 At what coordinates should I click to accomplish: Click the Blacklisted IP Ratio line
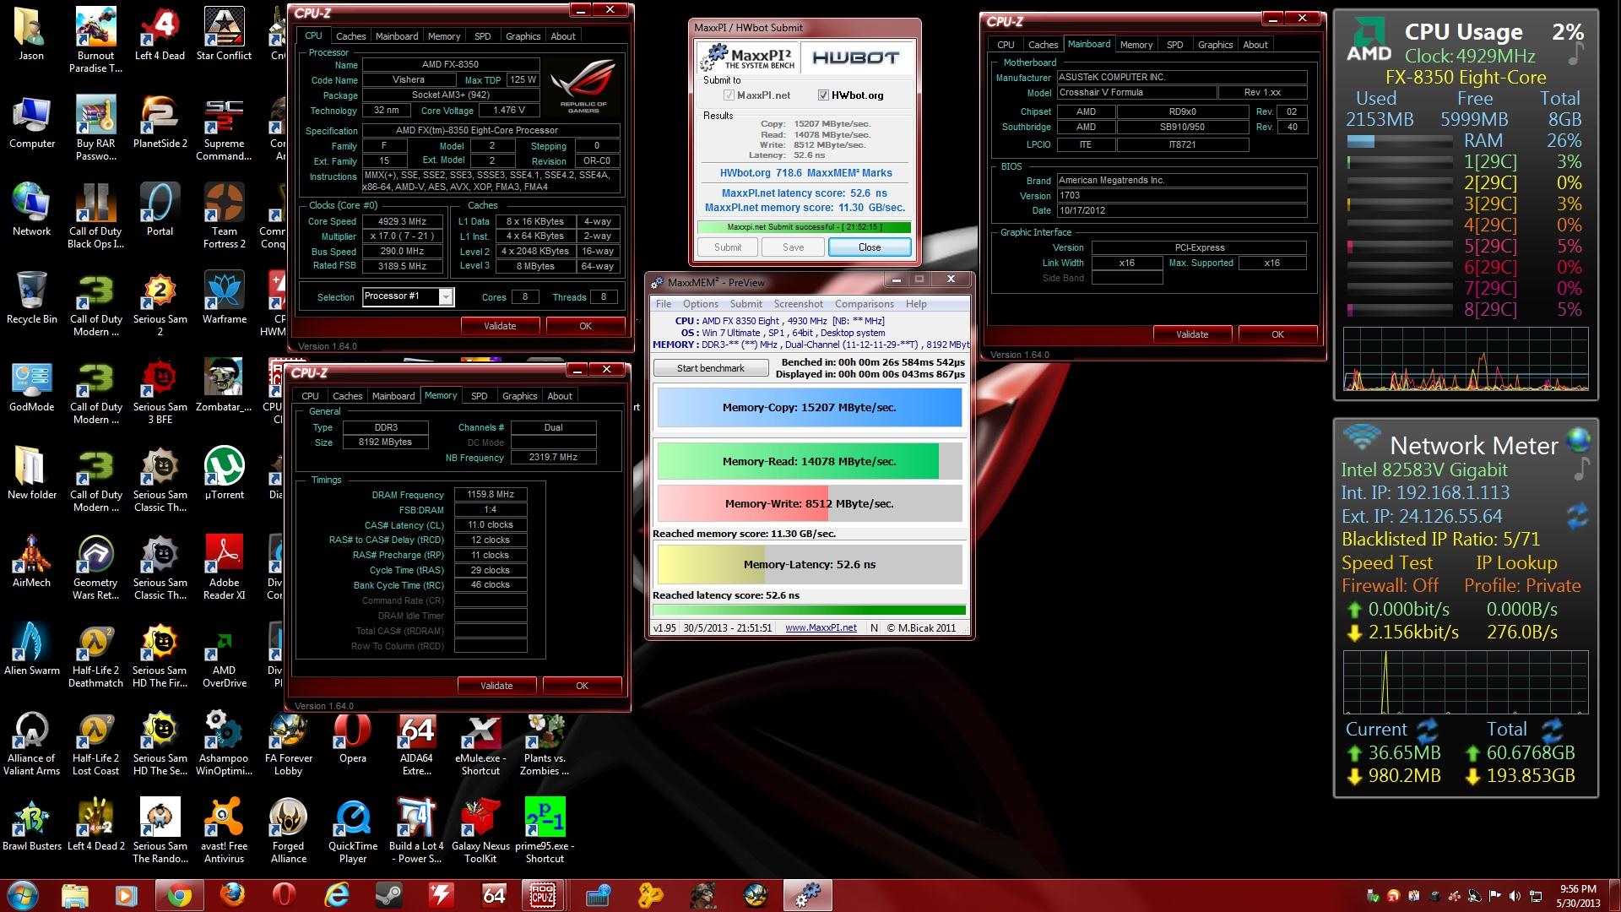pyautogui.click(x=1440, y=540)
